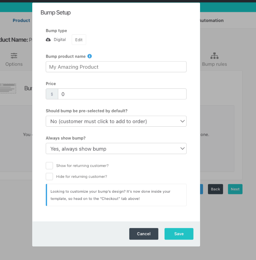This screenshot has height=260, width=256.
Task: Click the Bump rules hierarchy icon
Action: coord(214,55)
